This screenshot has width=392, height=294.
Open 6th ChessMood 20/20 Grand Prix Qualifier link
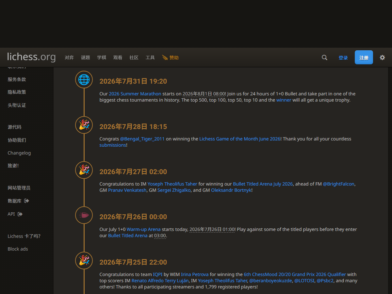click(295, 274)
